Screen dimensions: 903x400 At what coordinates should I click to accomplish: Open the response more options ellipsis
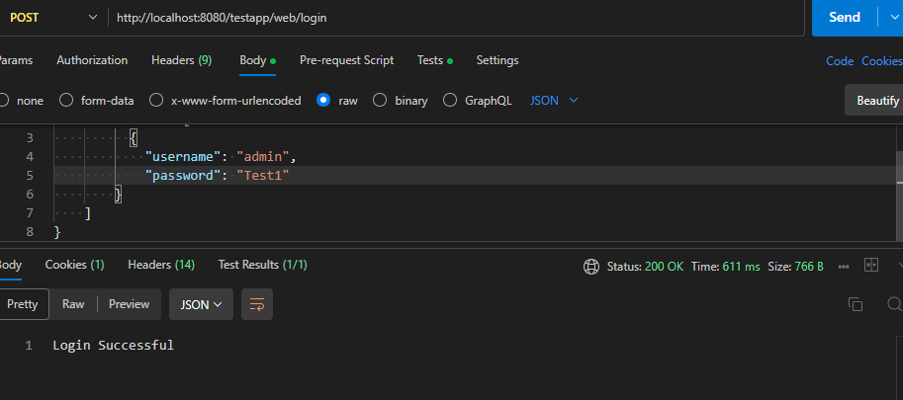click(x=844, y=266)
